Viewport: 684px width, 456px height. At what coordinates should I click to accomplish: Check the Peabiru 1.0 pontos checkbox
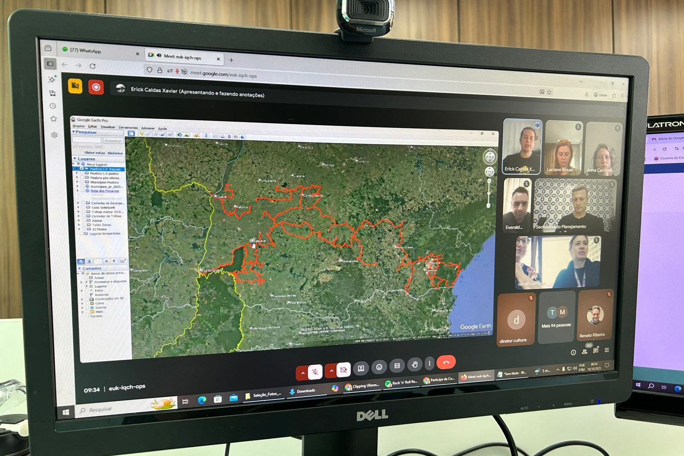(83, 173)
